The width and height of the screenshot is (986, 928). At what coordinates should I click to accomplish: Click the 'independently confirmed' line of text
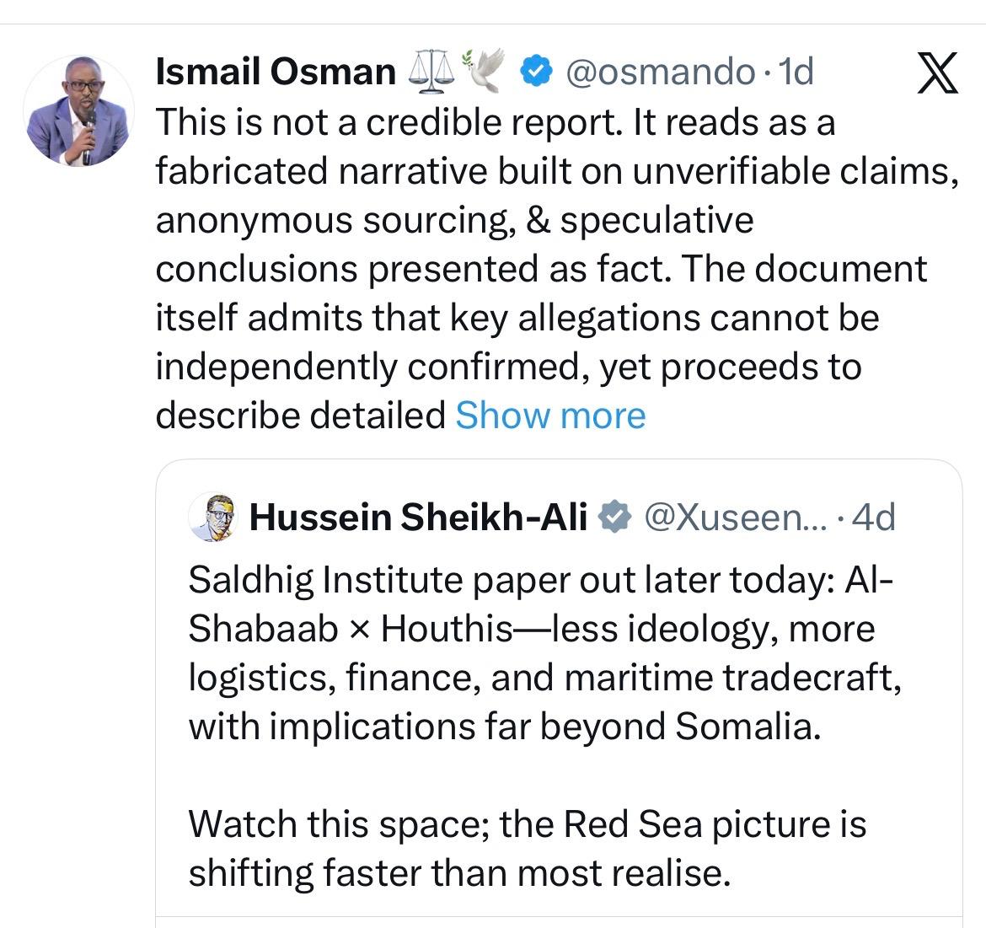pos(508,367)
